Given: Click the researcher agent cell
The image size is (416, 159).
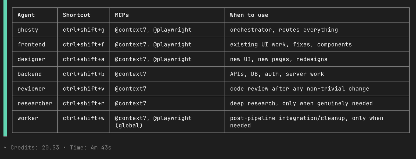Looking at the screenshot, I should point(35,103).
